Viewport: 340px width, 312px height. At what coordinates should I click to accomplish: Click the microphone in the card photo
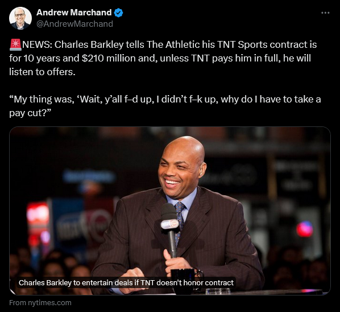point(170,229)
